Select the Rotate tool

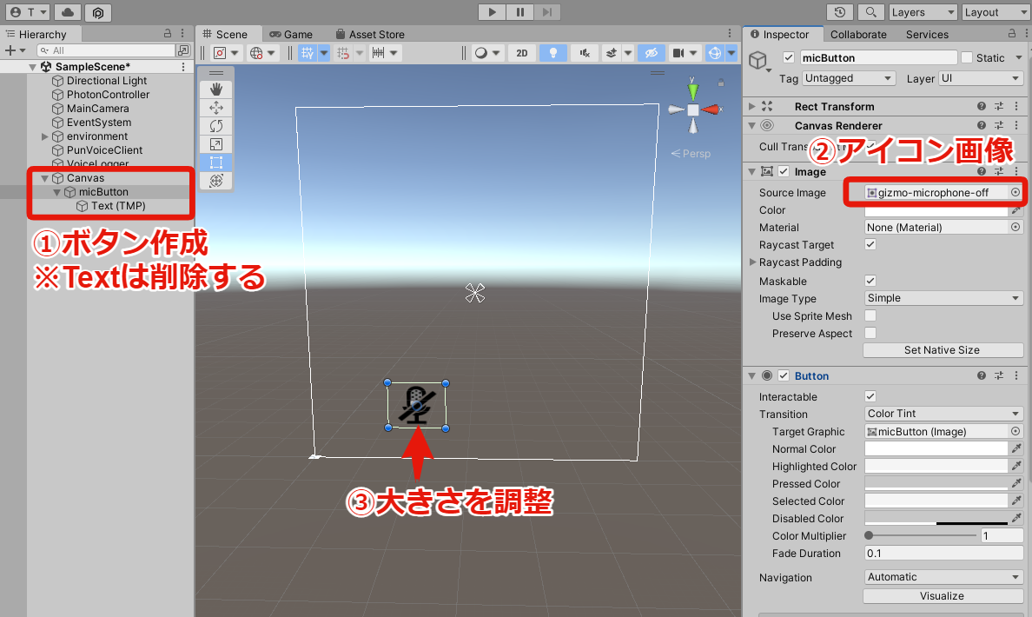pos(215,126)
